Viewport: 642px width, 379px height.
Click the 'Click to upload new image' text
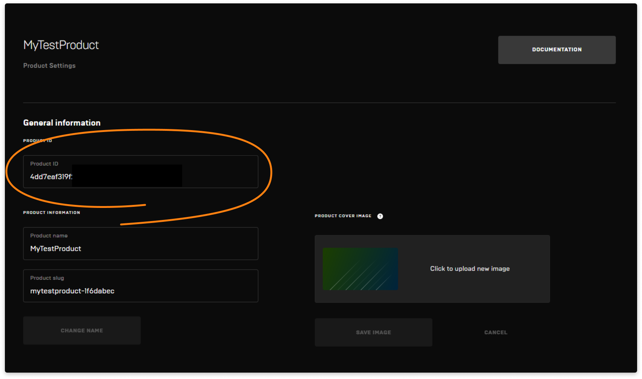[470, 269]
